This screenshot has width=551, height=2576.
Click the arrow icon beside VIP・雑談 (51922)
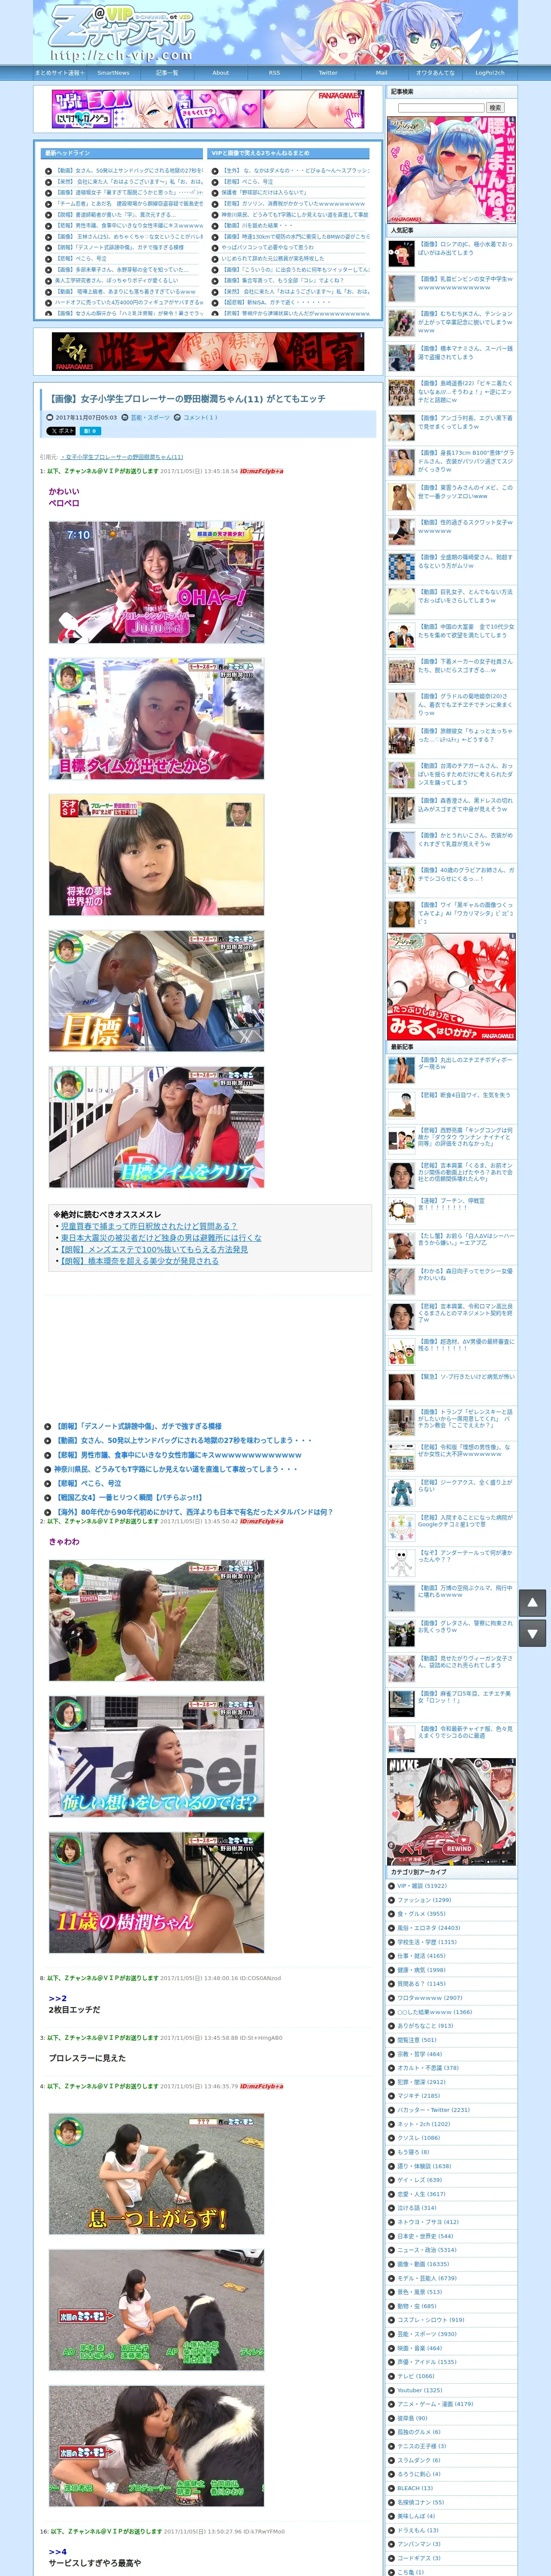(x=392, y=1886)
